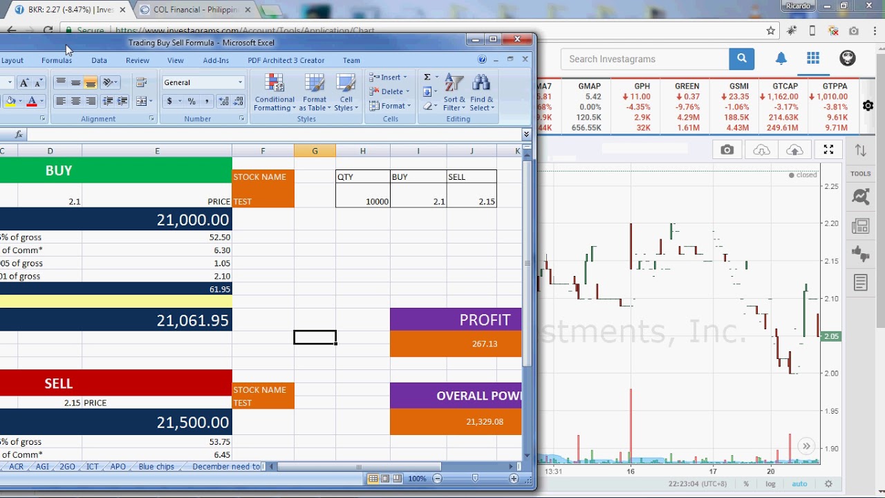Image resolution: width=885 pixels, height=498 pixels.
Task: Click the up-down arrows sidebar icon
Action: [x=861, y=150]
